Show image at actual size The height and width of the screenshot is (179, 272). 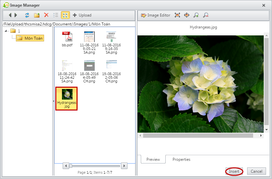click(187, 15)
